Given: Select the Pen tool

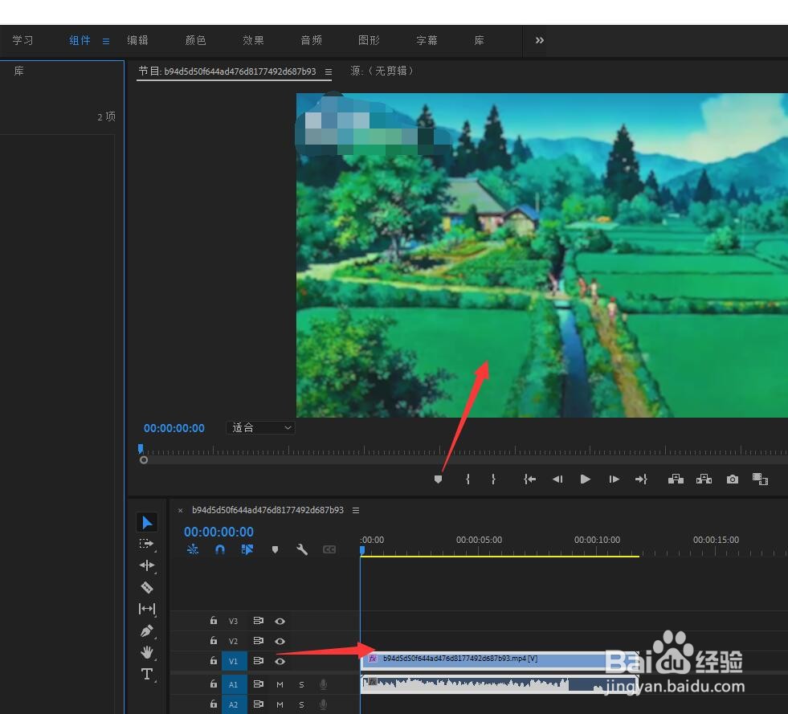Looking at the screenshot, I should point(147,630).
